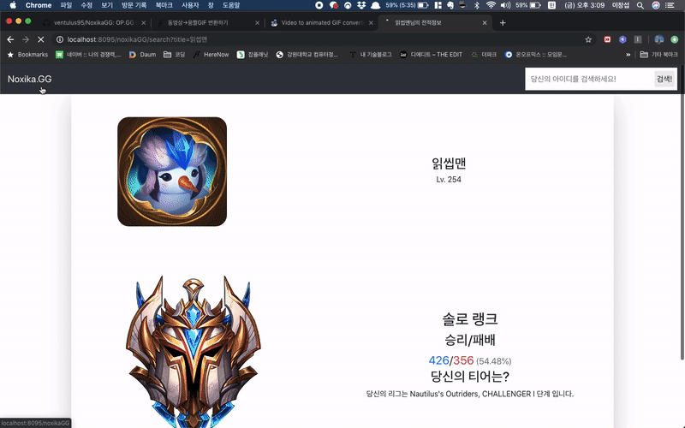This screenshot has height=428, width=685.
Task: Click the page vertical scrollbar
Action: 682,214
